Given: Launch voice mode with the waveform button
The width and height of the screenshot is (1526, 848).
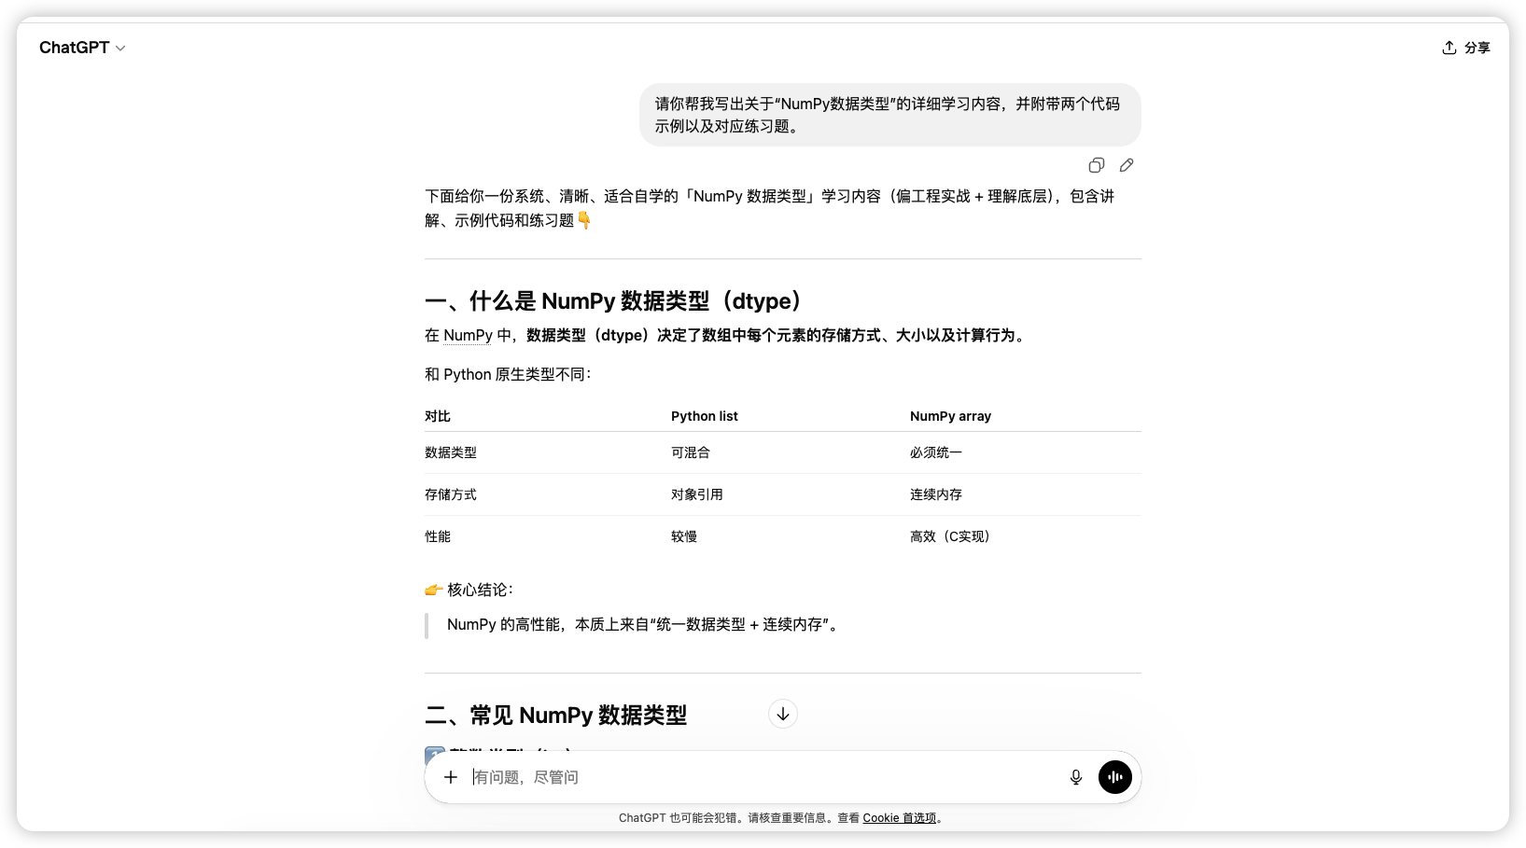Looking at the screenshot, I should pyautogui.click(x=1114, y=777).
